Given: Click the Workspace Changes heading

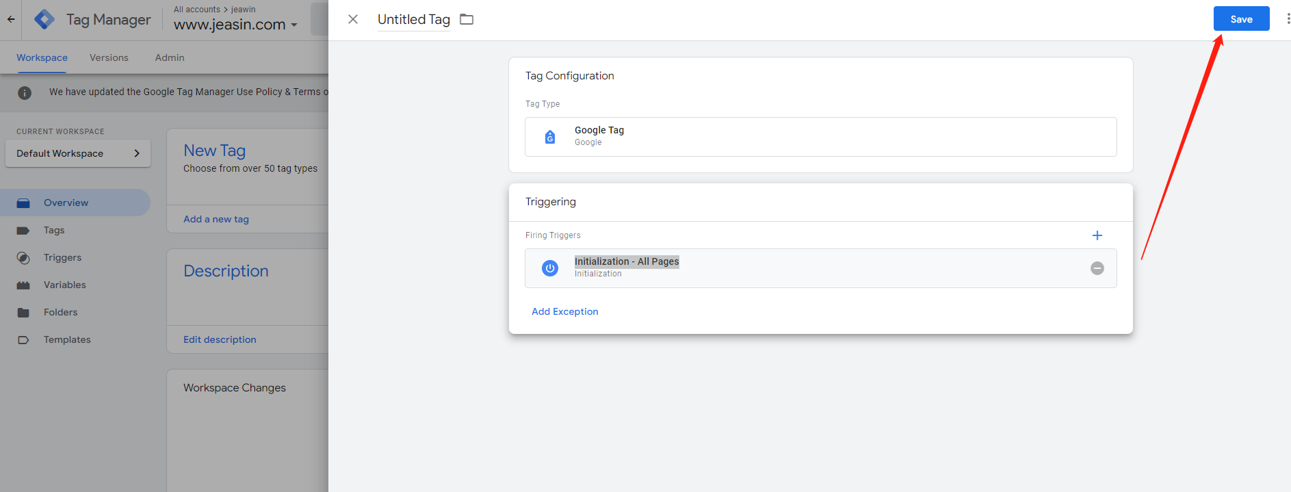Looking at the screenshot, I should point(235,388).
